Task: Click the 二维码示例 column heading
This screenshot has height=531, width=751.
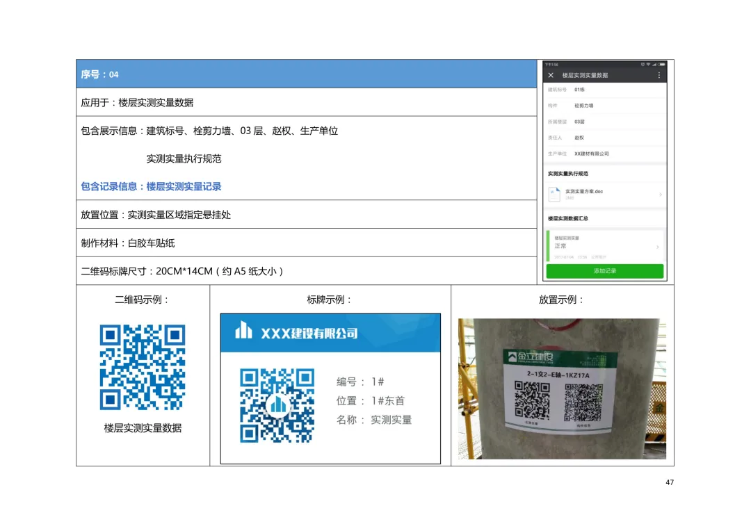Action: point(143,300)
